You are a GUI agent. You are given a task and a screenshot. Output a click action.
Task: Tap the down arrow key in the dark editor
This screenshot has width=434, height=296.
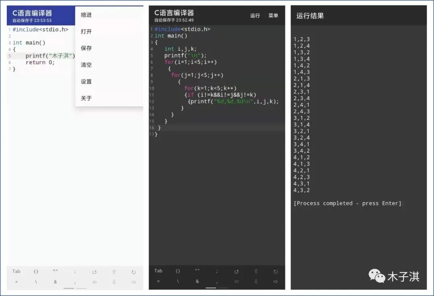256,282
